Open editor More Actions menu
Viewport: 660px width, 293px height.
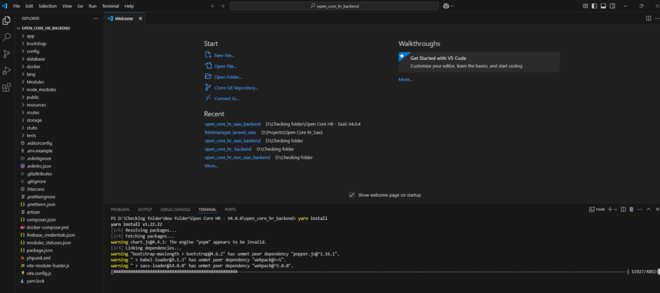click(657, 18)
